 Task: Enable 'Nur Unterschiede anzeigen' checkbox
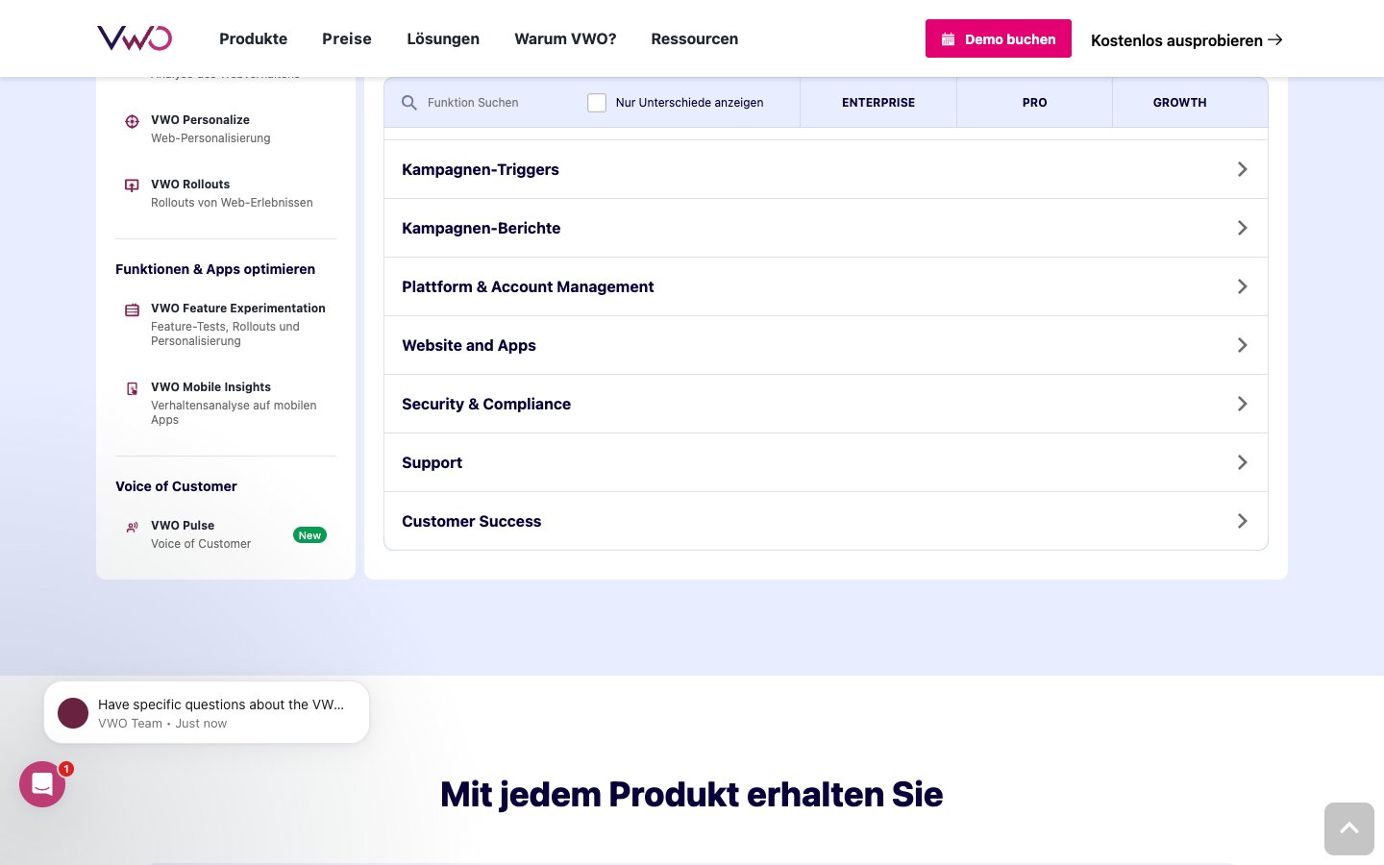[x=597, y=103]
